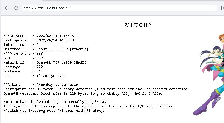This screenshot has height=123, width=224.
Task: Click the Fingerprint and OS match line
Action: pos(97,89)
